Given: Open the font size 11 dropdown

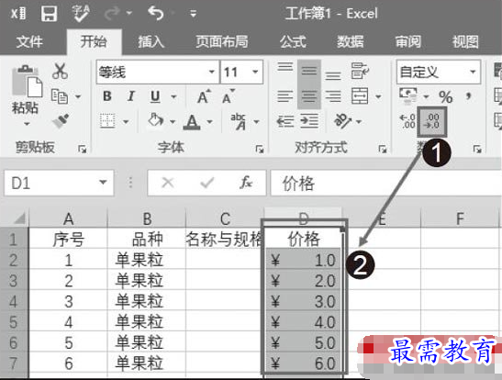Looking at the screenshot, I should point(255,72).
